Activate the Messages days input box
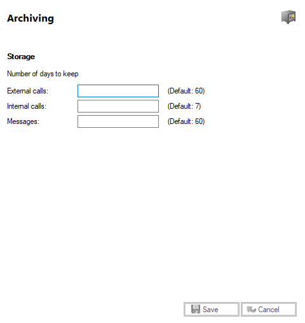305x323 pixels. coord(118,121)
